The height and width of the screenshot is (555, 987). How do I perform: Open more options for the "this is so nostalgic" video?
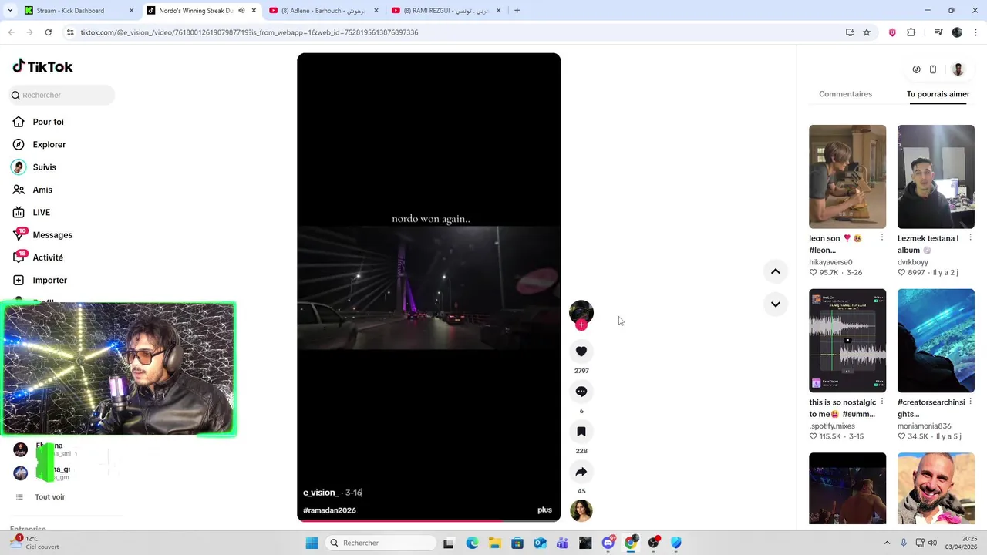(882, 402)
